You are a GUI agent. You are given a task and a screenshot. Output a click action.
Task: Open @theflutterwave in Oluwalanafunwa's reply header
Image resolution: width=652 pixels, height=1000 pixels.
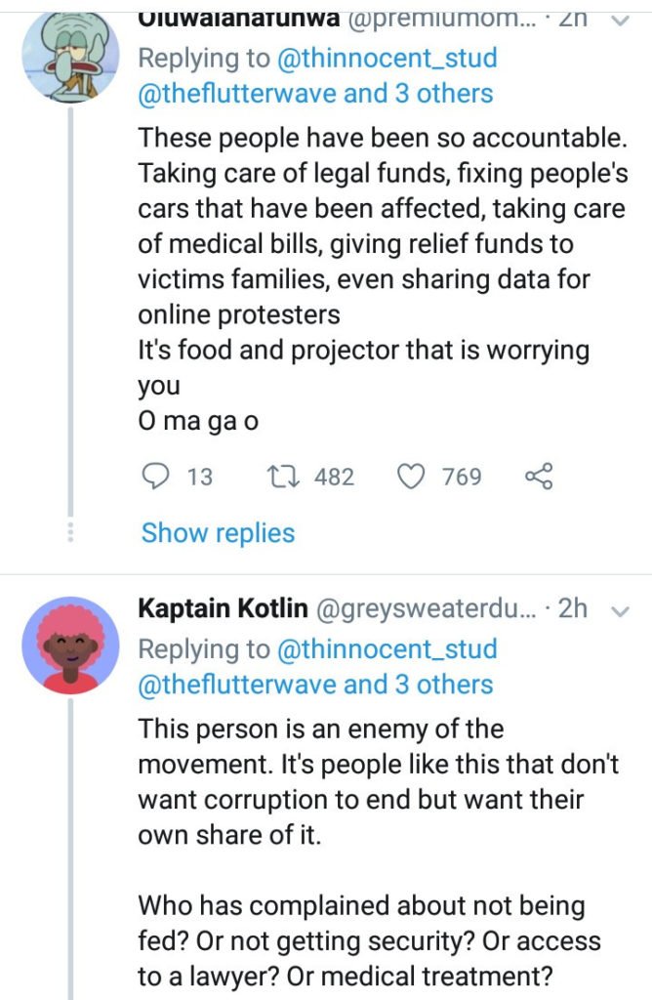pyautogui.click(x=237, y=94)
